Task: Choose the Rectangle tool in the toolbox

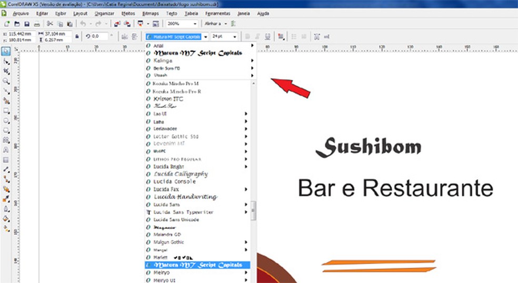Action: (x=6, y=111)
